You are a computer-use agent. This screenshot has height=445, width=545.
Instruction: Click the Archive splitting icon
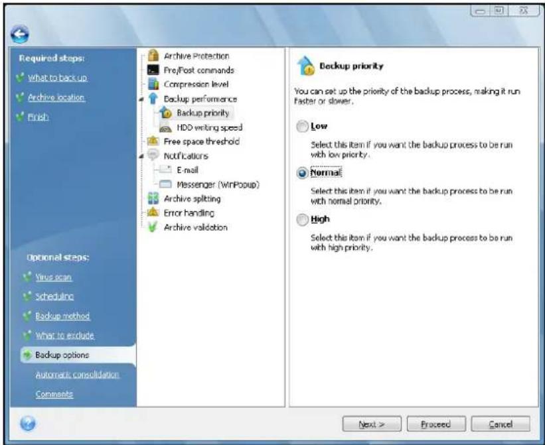click(x=153, y=198)
